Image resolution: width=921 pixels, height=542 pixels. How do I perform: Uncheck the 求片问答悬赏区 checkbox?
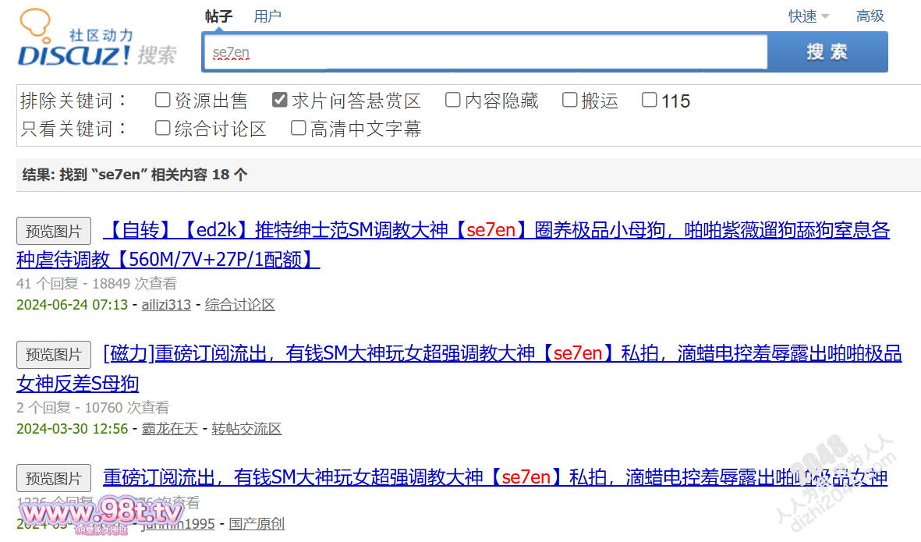280,100
